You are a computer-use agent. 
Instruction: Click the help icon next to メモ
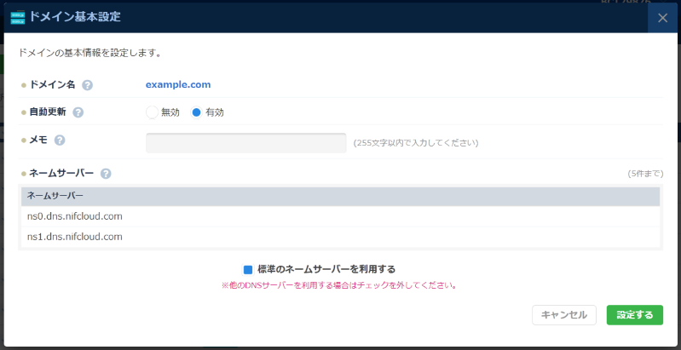[x=60, y=141]
